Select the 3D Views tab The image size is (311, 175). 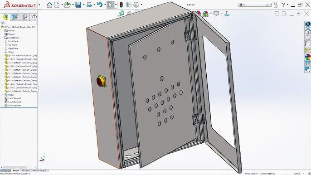point(25,170)
